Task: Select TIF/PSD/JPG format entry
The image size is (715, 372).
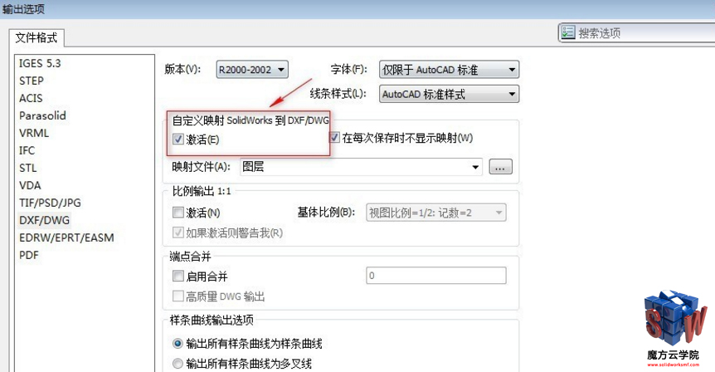Action: [x=50, y=203]
